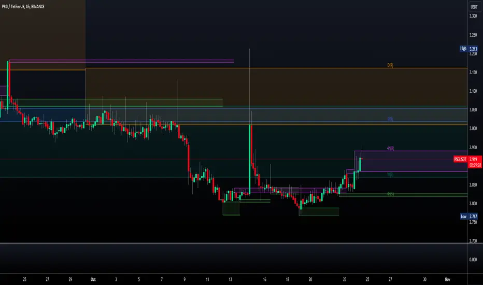Image resolution: width=483 pixels, height=285 pixels.
Task: Click the 2.800 price axis value
Action: [x=473, y=204]
